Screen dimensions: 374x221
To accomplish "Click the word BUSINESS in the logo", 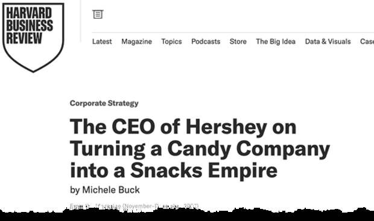I will click(30, 25).
